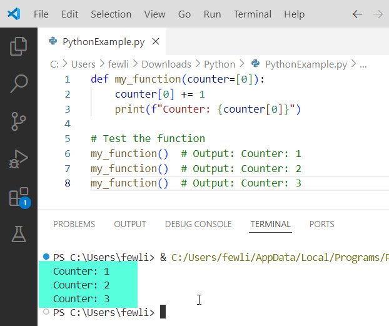Viewport: 389px width, 326px height.
Task: Click the hollow circle prompt decoration
Action: [x=46, y=312]
